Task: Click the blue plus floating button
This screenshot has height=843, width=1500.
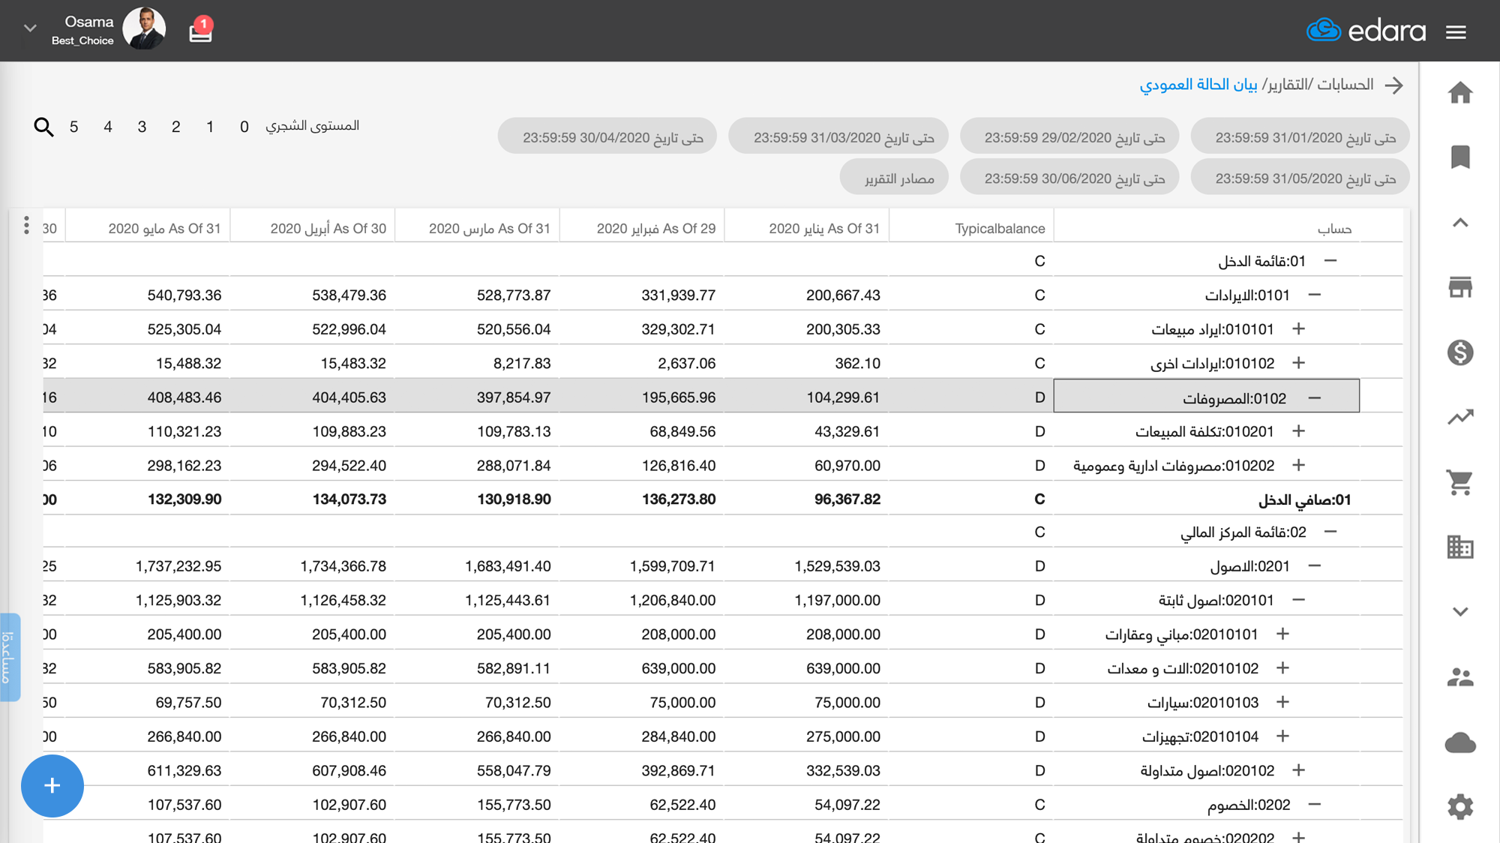Action: pos(52,785)
